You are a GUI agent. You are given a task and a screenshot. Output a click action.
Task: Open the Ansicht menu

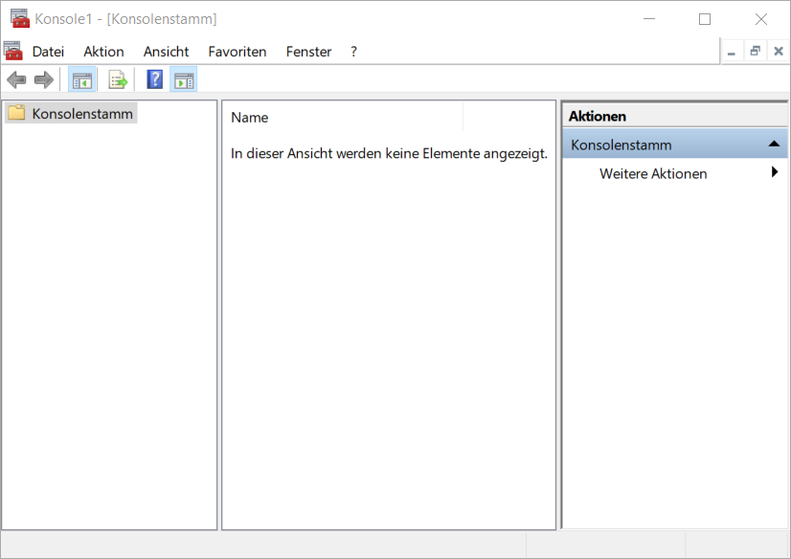point(166,52)
